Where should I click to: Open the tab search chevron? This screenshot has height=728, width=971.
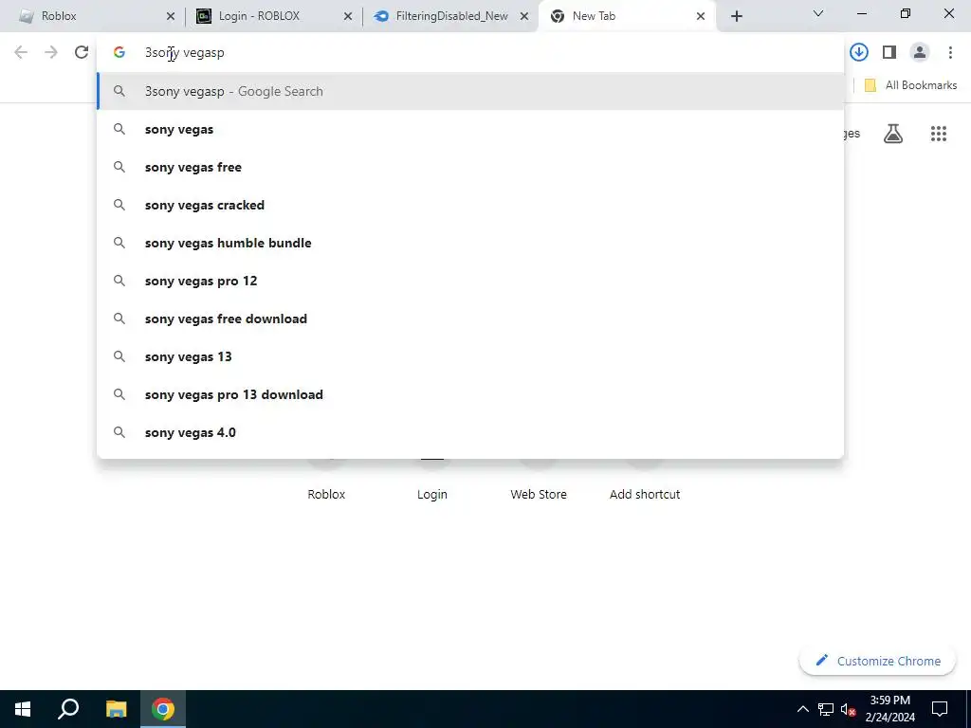coord(818,13)
